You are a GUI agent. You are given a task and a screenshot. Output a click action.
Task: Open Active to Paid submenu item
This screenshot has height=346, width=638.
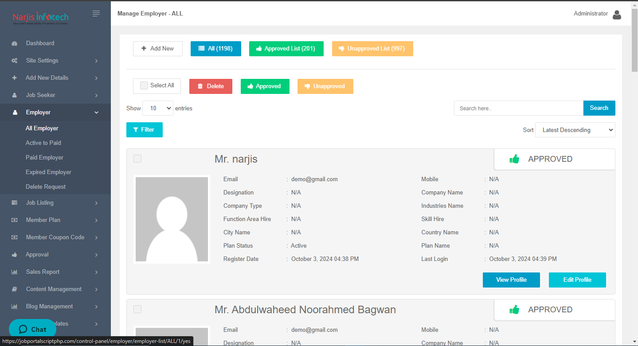pos(43,143)
